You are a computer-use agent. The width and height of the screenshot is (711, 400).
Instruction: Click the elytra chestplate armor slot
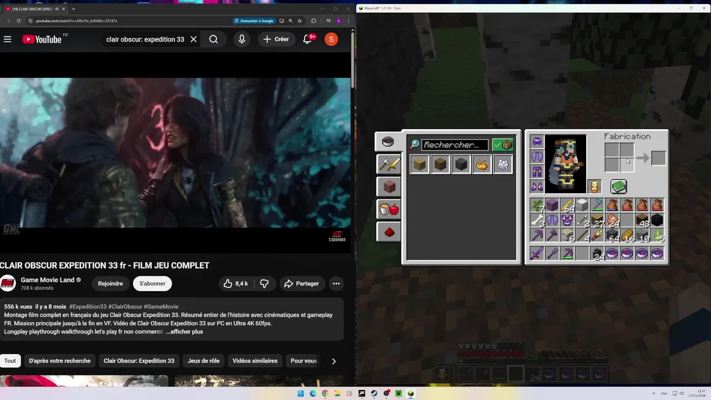[537, 157]
